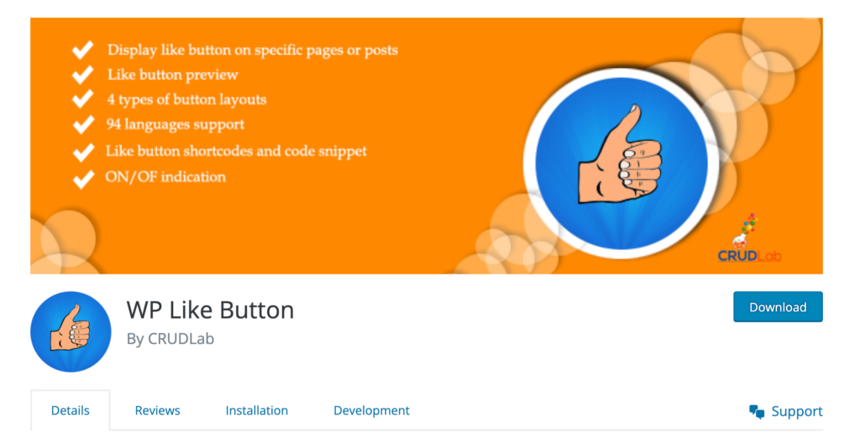Click checkmark beside '94 languages support'
This screenshot has height=443, width=860.
(x=83, y=125)
